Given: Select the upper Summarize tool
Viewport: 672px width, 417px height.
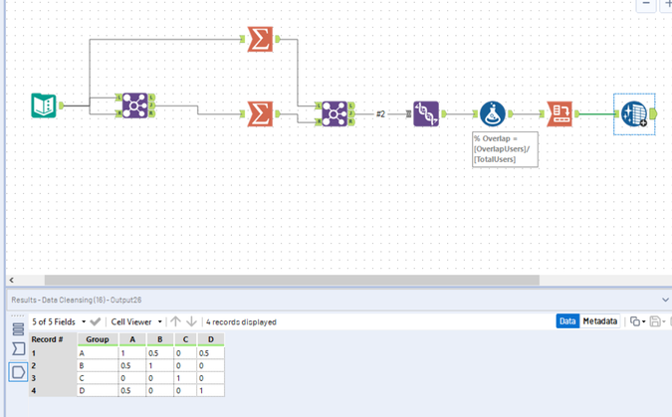Looking at the screenshot, I should tap(260, 40).
